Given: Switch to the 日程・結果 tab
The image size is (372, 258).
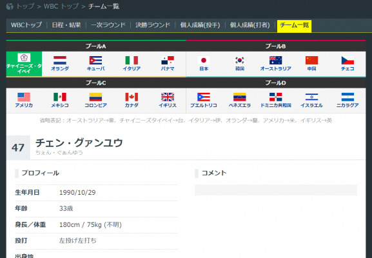Looking at the screenshot, I should pyautogui.click(x=66, y=25).
